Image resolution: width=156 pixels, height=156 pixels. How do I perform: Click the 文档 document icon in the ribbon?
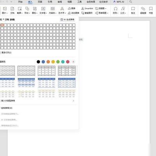tap(12, 9)
